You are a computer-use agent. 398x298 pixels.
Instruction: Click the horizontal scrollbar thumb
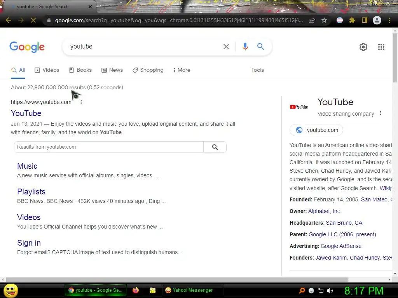[177, 279]
